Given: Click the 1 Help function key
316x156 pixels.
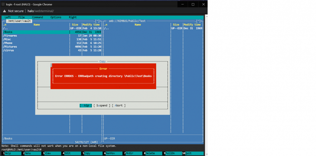Looking at the screenshot, I should 12,153.
